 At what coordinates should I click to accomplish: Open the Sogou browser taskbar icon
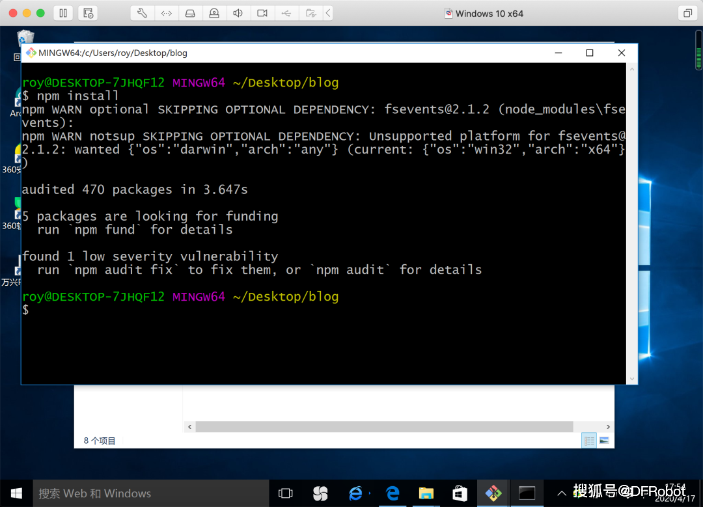(320, 493)
